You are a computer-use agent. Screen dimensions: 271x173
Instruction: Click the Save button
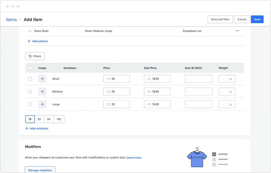[257, 19]
